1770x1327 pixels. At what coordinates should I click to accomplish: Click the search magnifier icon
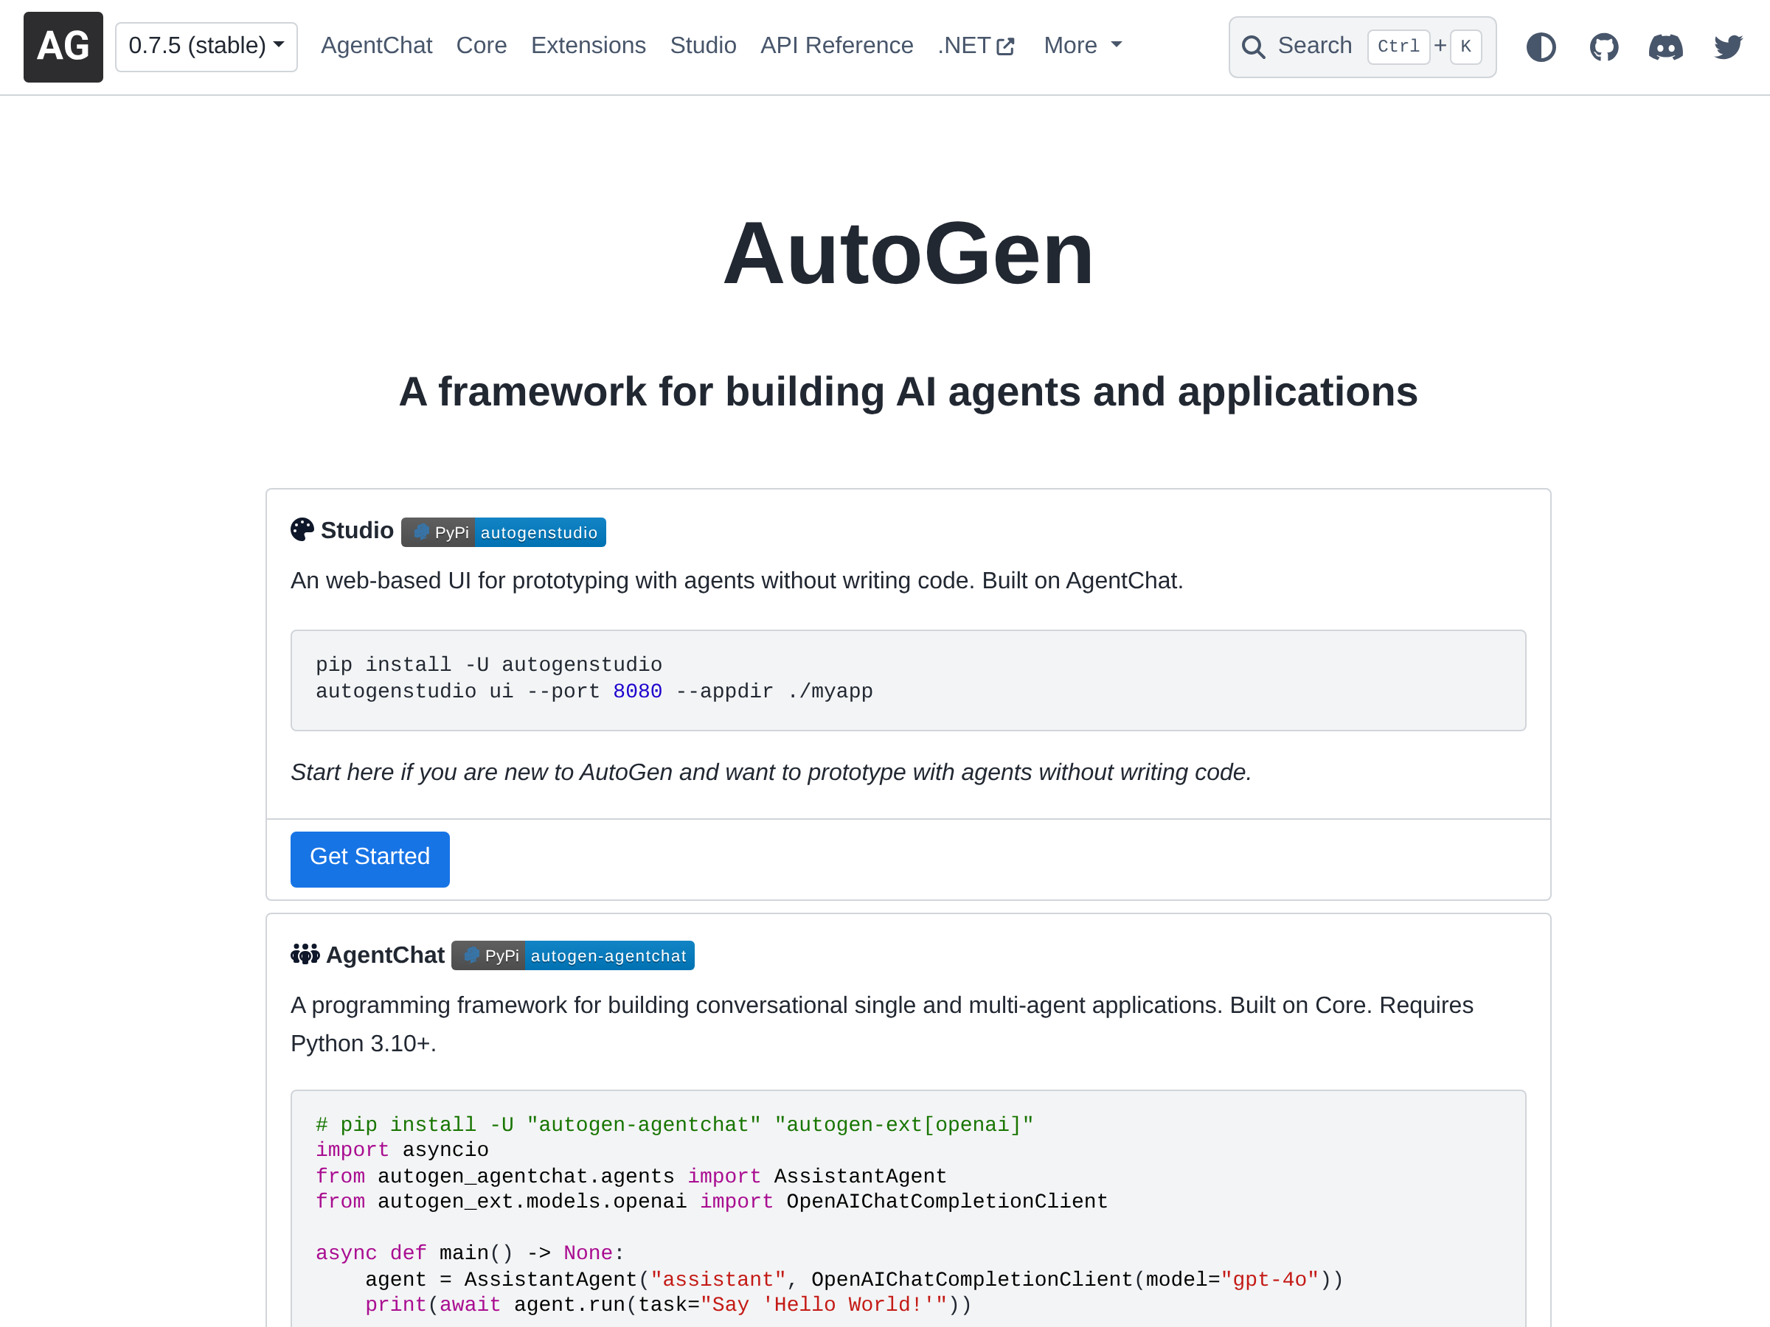point(1253,47)
